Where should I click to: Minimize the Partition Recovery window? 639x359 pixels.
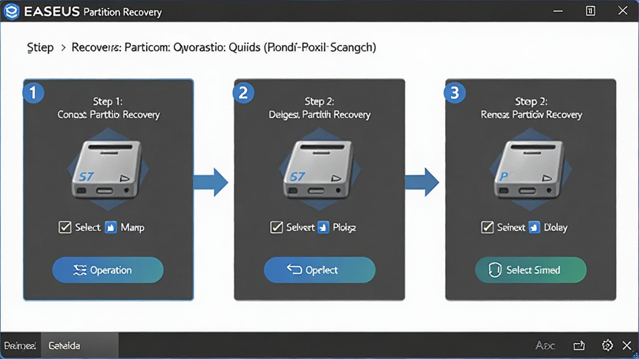coord(558,11)
